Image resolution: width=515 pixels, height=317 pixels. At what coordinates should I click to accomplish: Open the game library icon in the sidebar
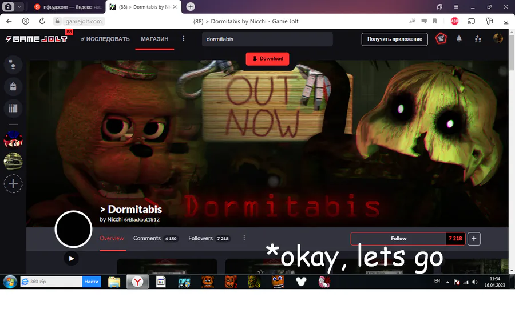(13, 108)
